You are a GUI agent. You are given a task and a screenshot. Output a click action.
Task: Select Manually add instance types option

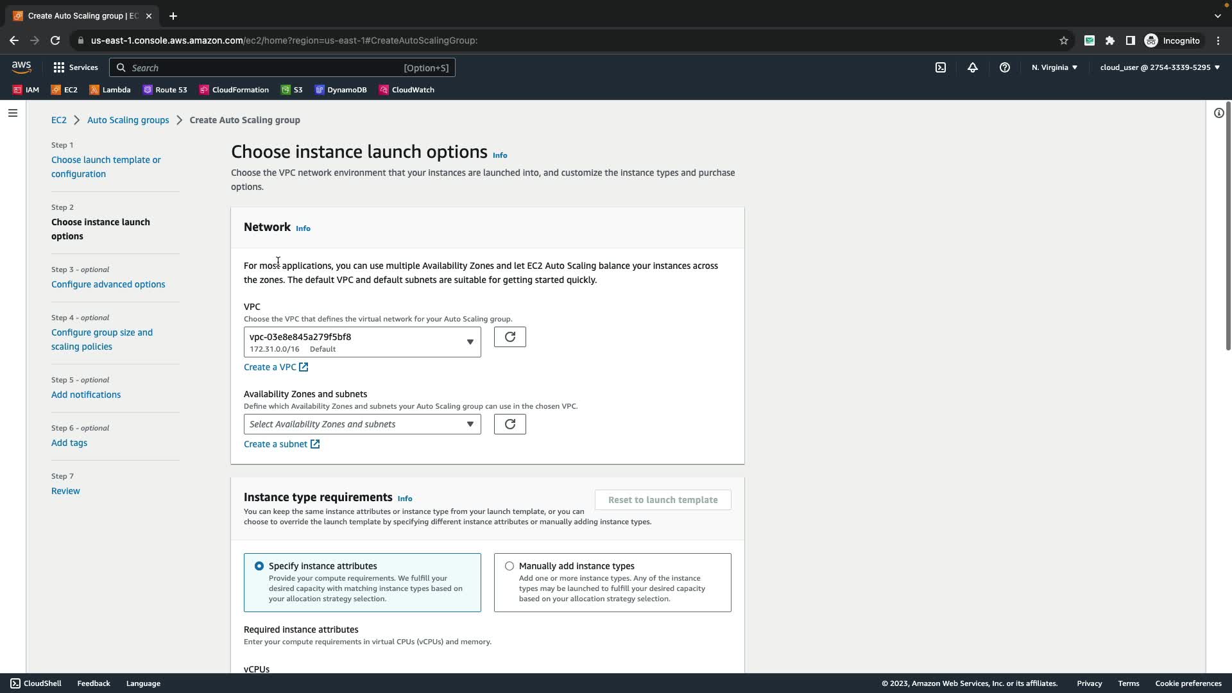pyautogui.click(x=509, y=566)
